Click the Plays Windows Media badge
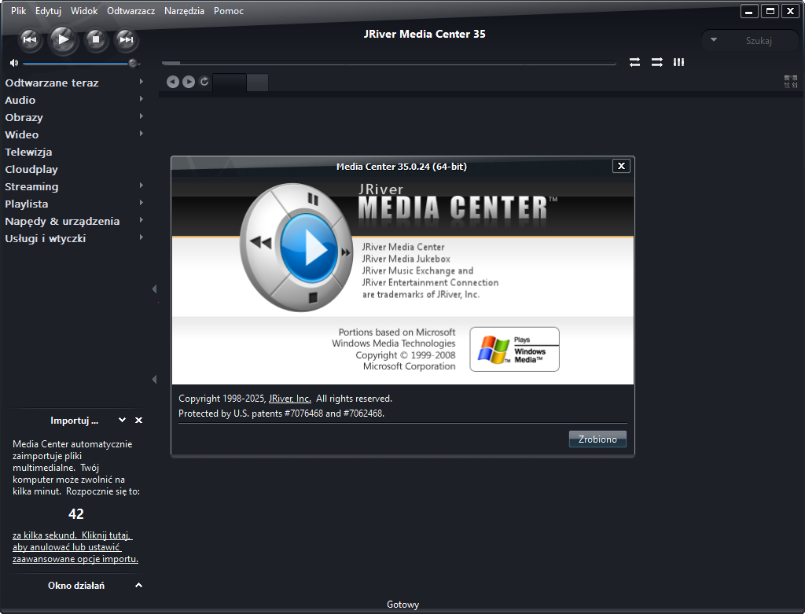The height and width of the screenshot is (614, 805). [514, 350]
